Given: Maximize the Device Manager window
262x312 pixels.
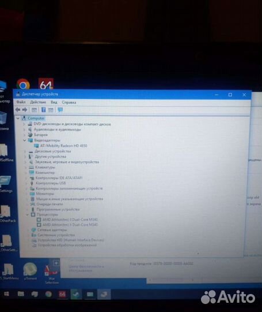Looking at the screenshot, I should 230,95.
